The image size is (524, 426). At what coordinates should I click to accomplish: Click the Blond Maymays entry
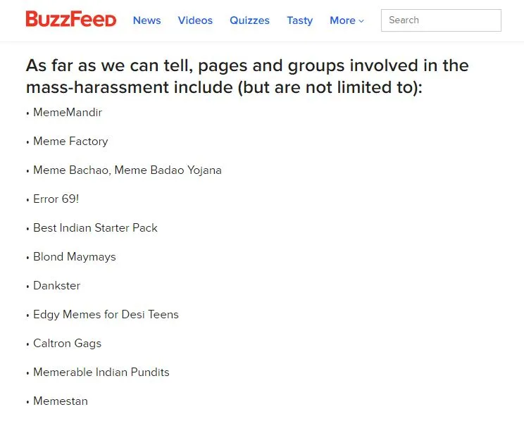tap(75, 257)
